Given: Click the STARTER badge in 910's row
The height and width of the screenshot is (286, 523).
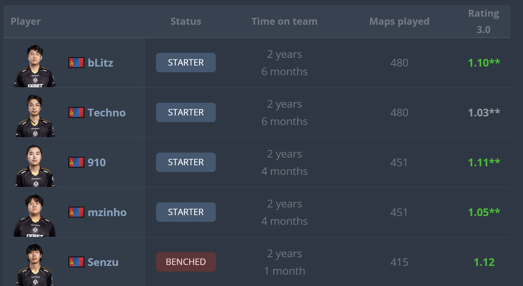Looking at the screenshot, I should click(x=186, y=162).
